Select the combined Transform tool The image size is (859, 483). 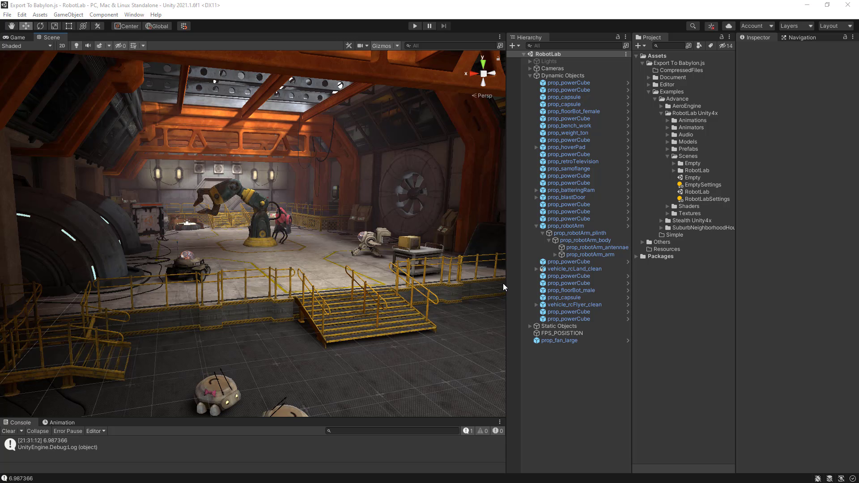pos(83,26)
